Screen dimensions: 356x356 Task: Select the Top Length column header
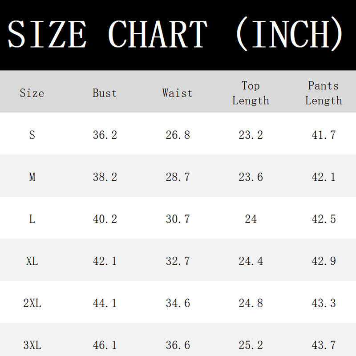(251, 93)
